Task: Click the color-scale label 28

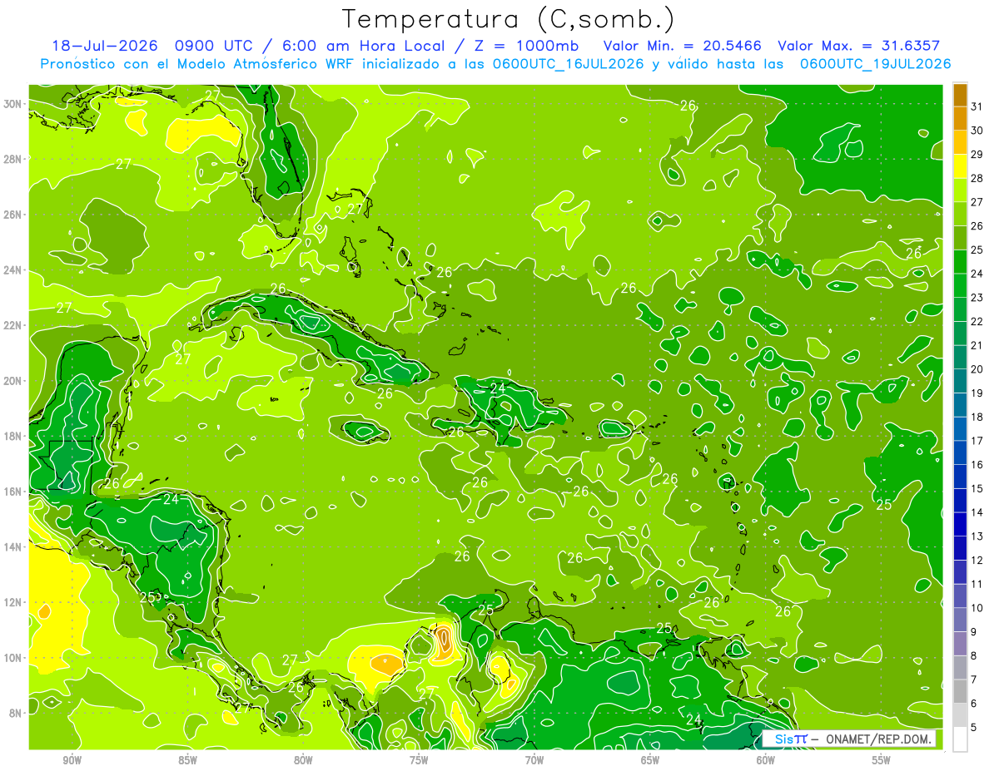Action: [x=977, y=178]
